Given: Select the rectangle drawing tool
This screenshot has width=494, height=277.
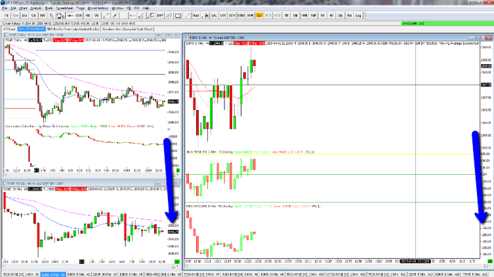Looking at the screenshot, I should tap(178, 16).
